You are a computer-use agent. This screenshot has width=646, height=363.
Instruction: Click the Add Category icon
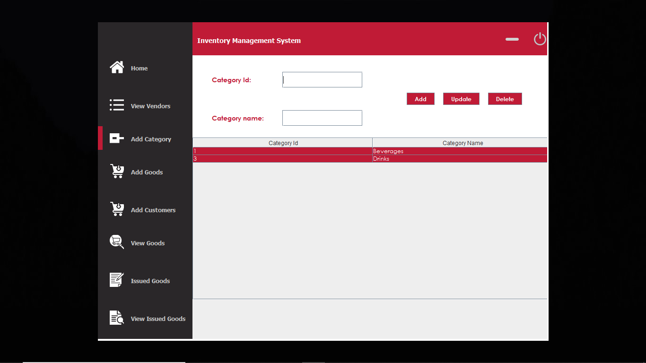click(117, 138)
